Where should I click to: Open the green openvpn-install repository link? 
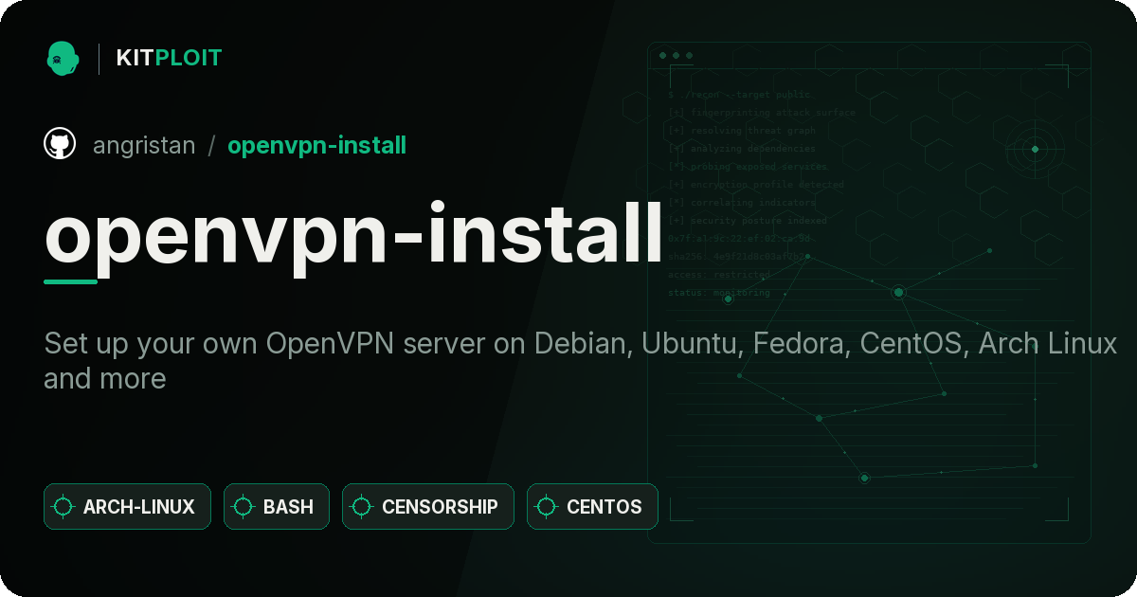pos(316,146)
